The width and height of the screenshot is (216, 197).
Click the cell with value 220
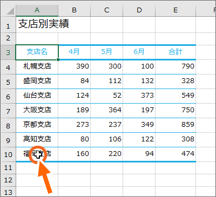click(106, 154)
